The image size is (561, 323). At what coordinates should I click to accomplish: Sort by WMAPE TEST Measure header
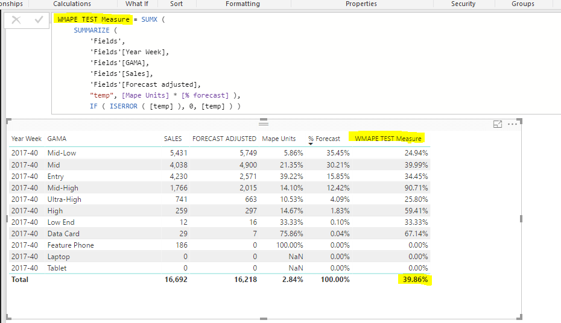(388, 139)
